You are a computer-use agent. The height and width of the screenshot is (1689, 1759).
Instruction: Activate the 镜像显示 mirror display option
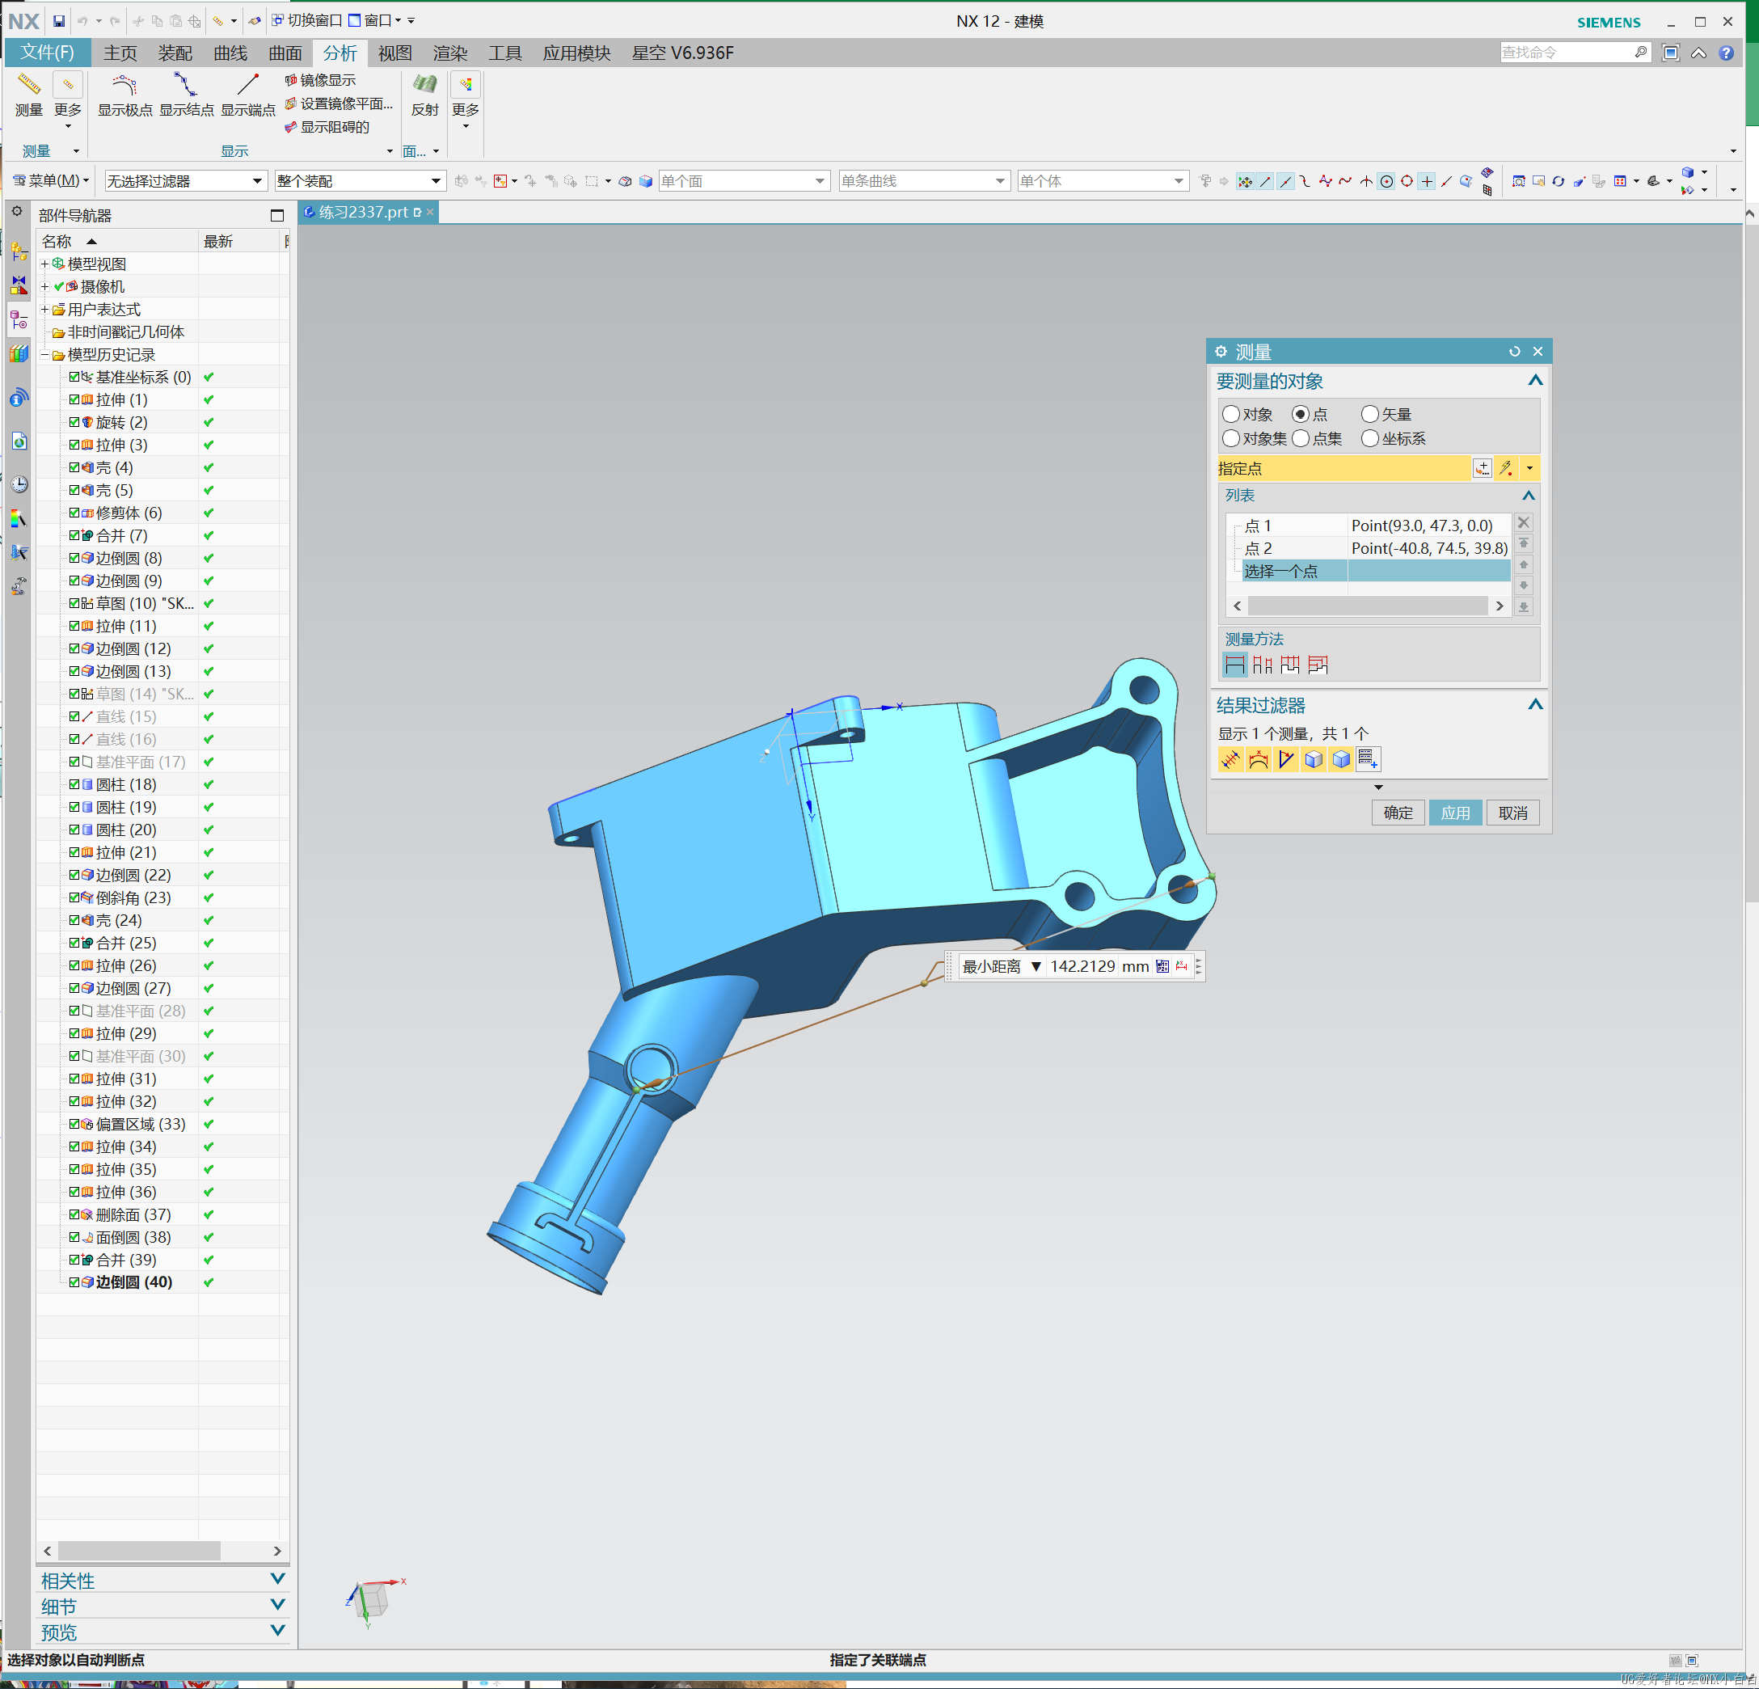pos(320,81)
